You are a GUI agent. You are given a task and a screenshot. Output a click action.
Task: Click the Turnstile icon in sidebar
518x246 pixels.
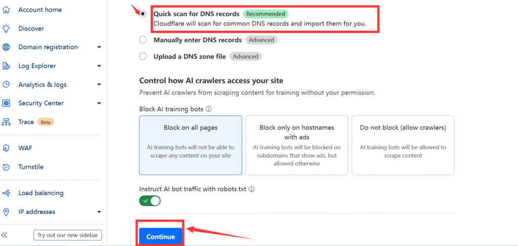(6, 167)
